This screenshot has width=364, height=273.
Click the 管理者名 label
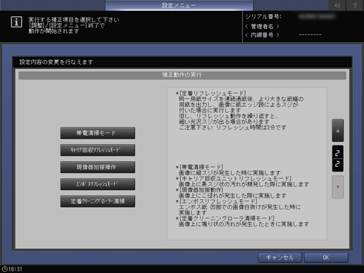262,27
